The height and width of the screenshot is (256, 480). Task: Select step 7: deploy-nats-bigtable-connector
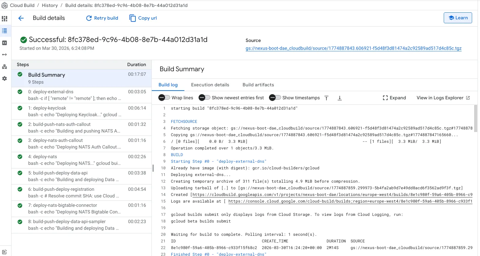coord(81,209)
